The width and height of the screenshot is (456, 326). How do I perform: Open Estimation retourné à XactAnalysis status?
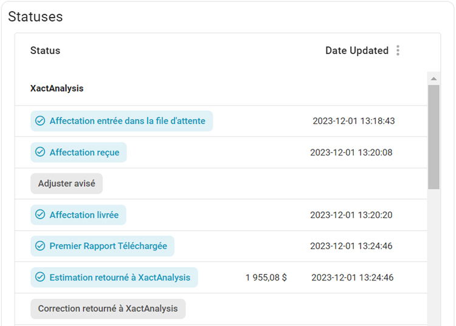[120, 277]
